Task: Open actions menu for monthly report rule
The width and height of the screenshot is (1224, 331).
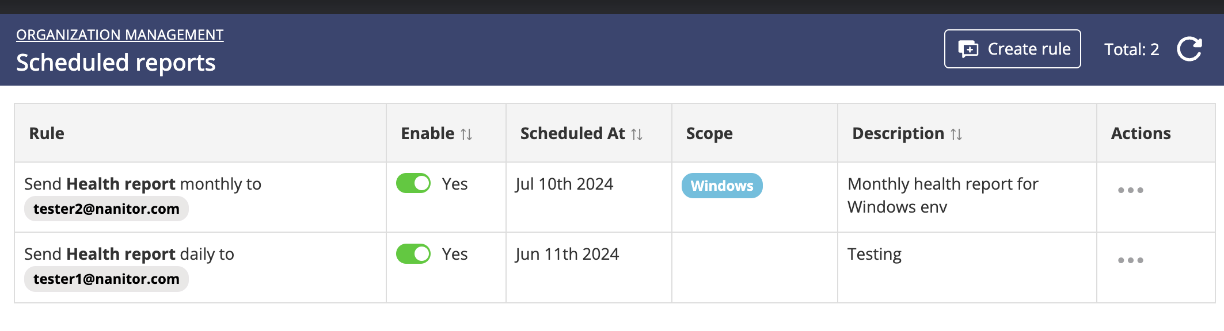Action: [x=1130, y=190]
